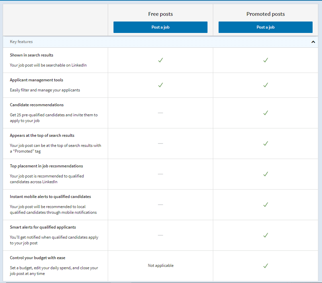
Task: Click Free posts dash for Candidate recommendations
Action: point(160,113)
